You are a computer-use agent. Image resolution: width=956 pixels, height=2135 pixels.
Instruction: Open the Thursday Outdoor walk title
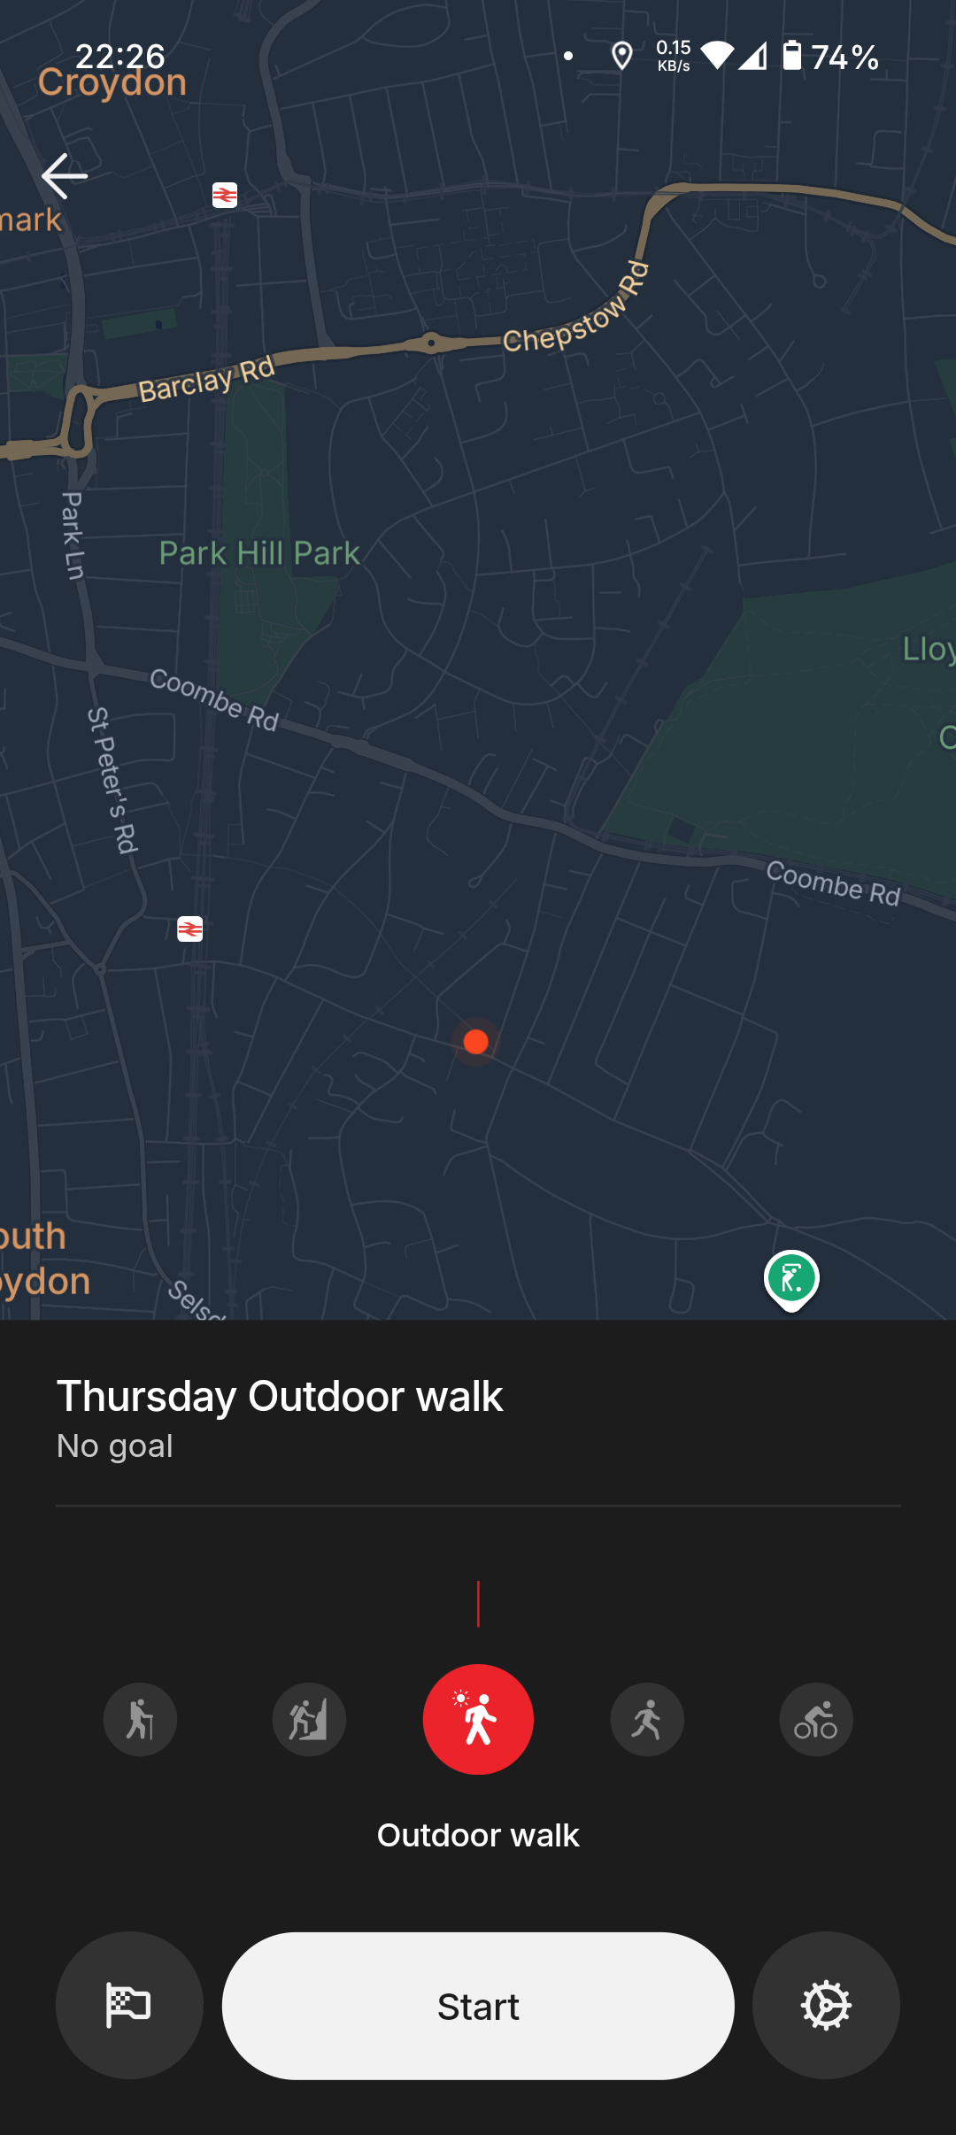tap(280, 1397)
